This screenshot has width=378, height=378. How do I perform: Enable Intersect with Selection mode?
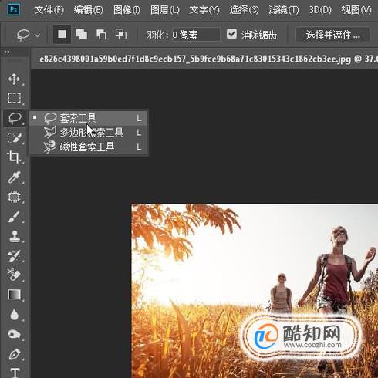click(x=121, y=34)
